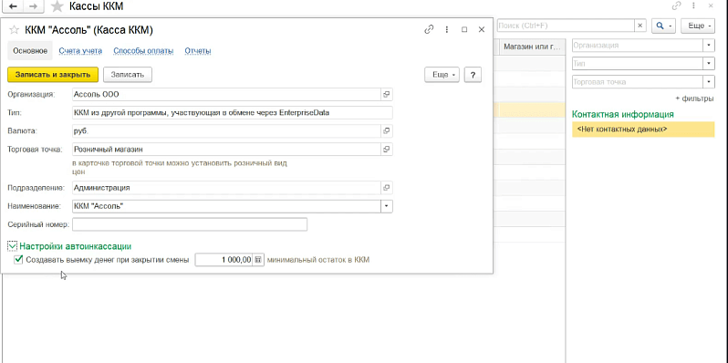Open the three-dot menu in ККМ dialog
Screen dimensions: 728x363
tap(447, 29)
